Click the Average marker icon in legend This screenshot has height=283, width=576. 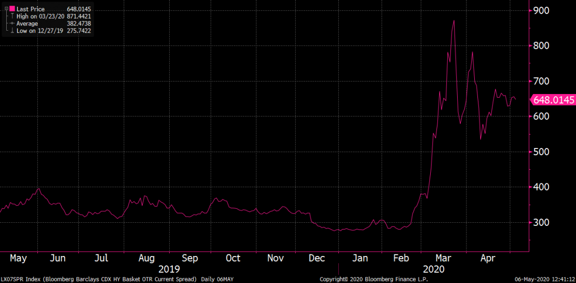tap(12, 24)
